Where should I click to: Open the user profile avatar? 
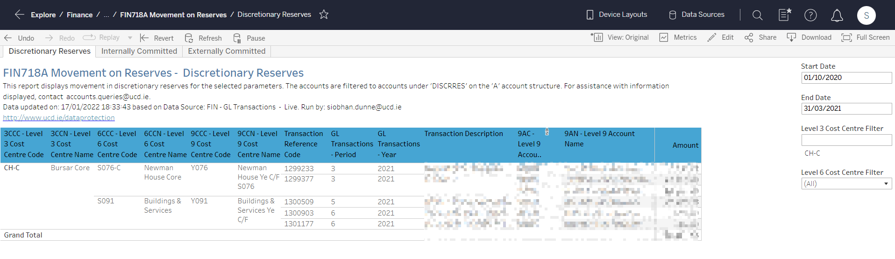coord(866,15)
